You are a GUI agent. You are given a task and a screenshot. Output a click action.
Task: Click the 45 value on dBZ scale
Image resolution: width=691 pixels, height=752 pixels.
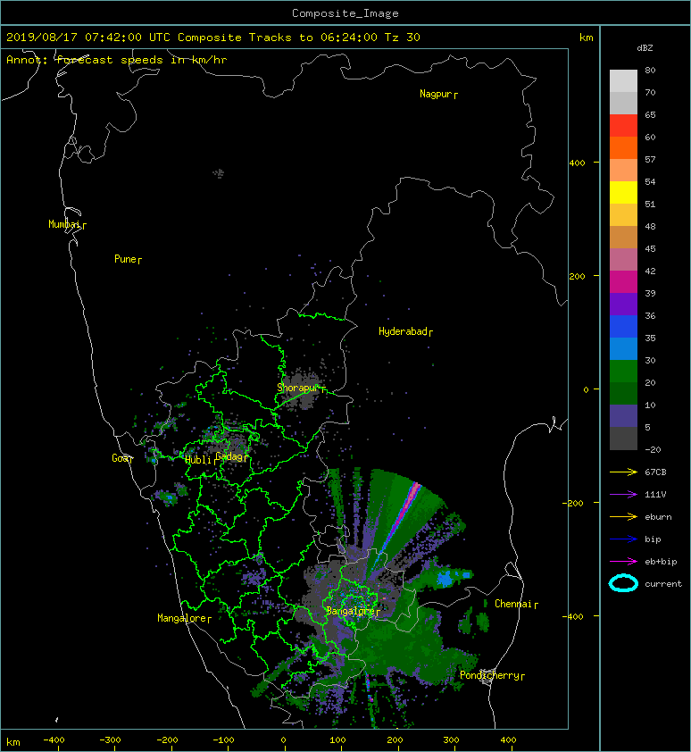[x=650, y=248]
